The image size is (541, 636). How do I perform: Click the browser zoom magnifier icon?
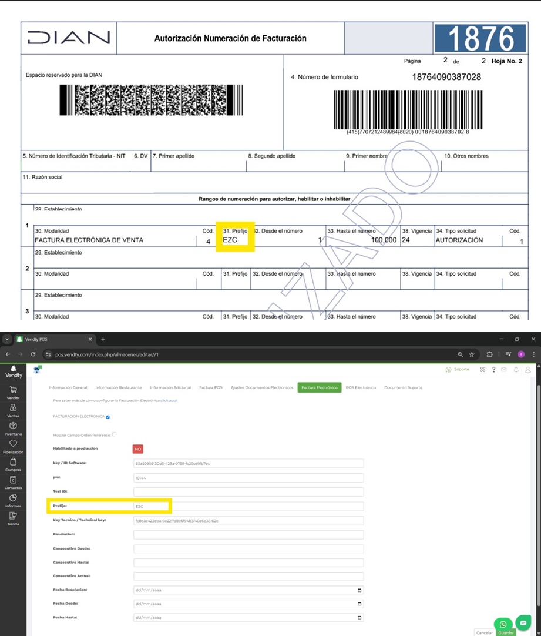pos(460,354)
